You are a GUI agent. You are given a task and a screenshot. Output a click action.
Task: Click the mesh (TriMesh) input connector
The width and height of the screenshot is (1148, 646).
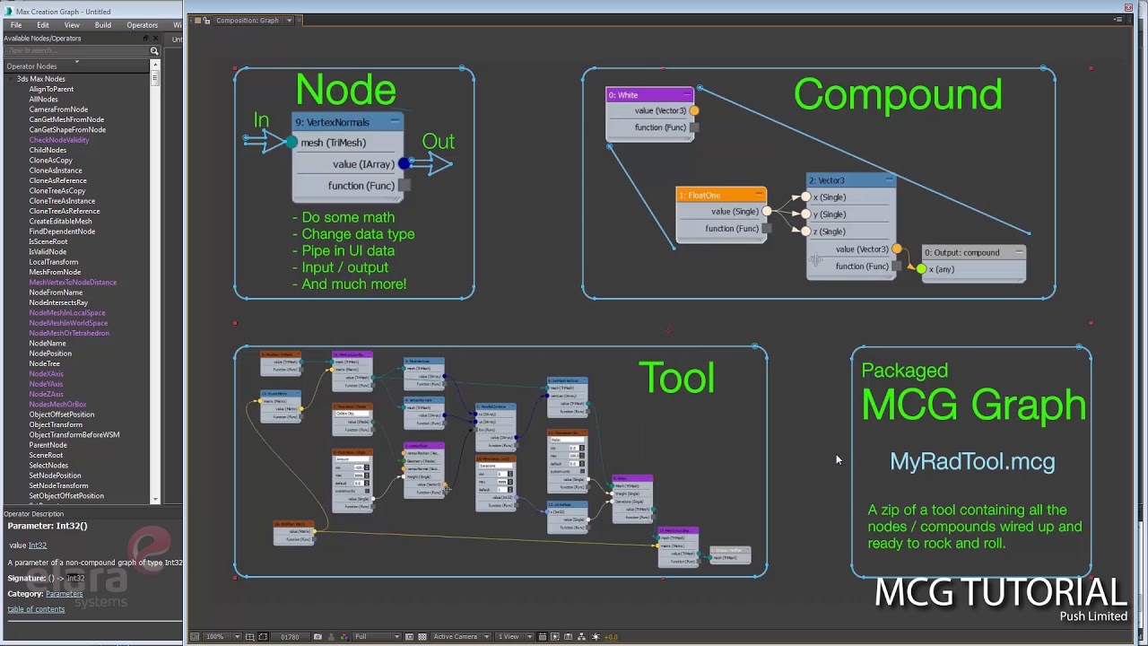(x=291, y=143)
